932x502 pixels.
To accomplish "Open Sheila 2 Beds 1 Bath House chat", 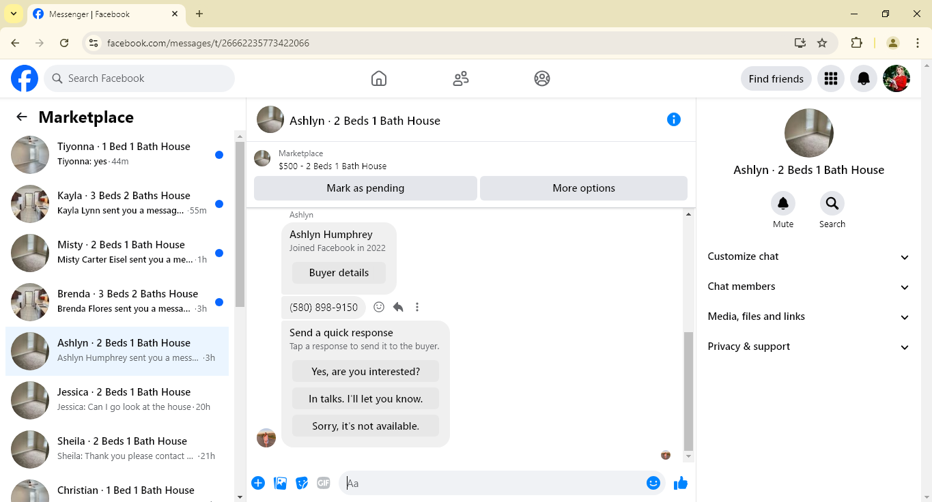I will [x=117, y=449].
